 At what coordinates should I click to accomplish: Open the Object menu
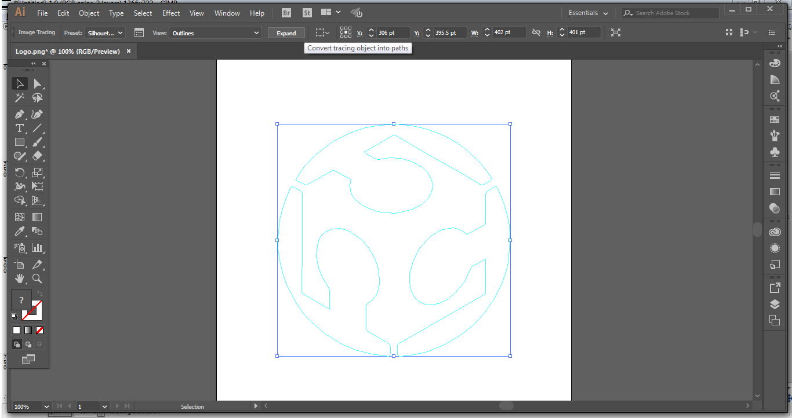(89, 13)
